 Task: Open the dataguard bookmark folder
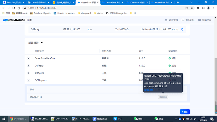pos(84,13)
